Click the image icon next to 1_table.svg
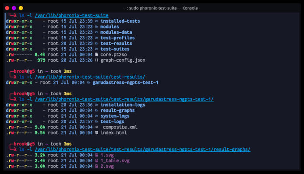The width and height of the screenshot is (304, 174). tap(96, 161)
